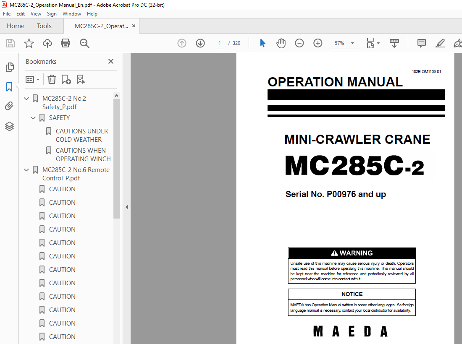The height and width of the screenshot is (344, 462).
Task: Open the zoom level 57% dropdown
Action: click(x=352, y=43)
